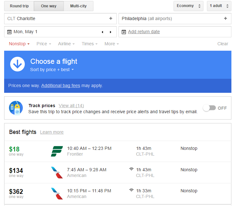Image resolution: width=233 pixels, height=206 pixels.
Task: Advance to next day with right arrow
Action: [111, 32]
